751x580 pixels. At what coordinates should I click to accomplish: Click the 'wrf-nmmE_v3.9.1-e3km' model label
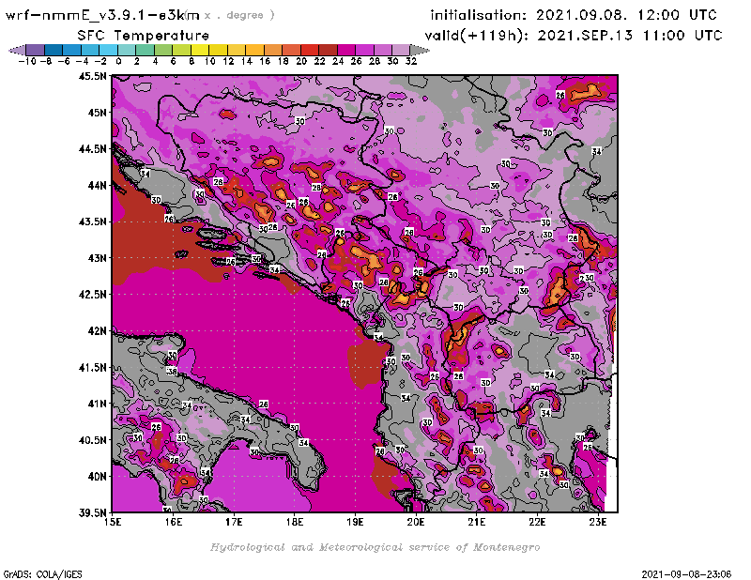click(x=102, y=15)
